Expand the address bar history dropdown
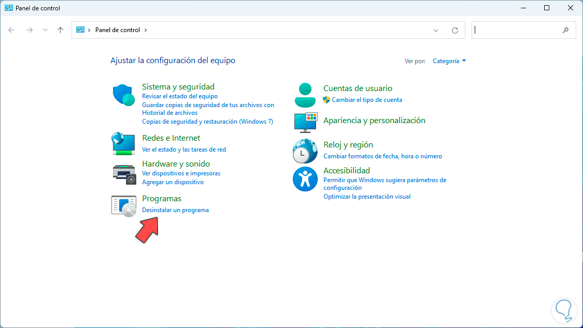 tap(436, 31)
